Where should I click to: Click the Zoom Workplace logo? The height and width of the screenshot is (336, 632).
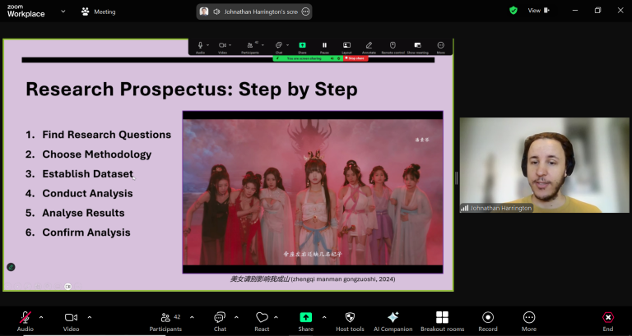coord(26,12)
